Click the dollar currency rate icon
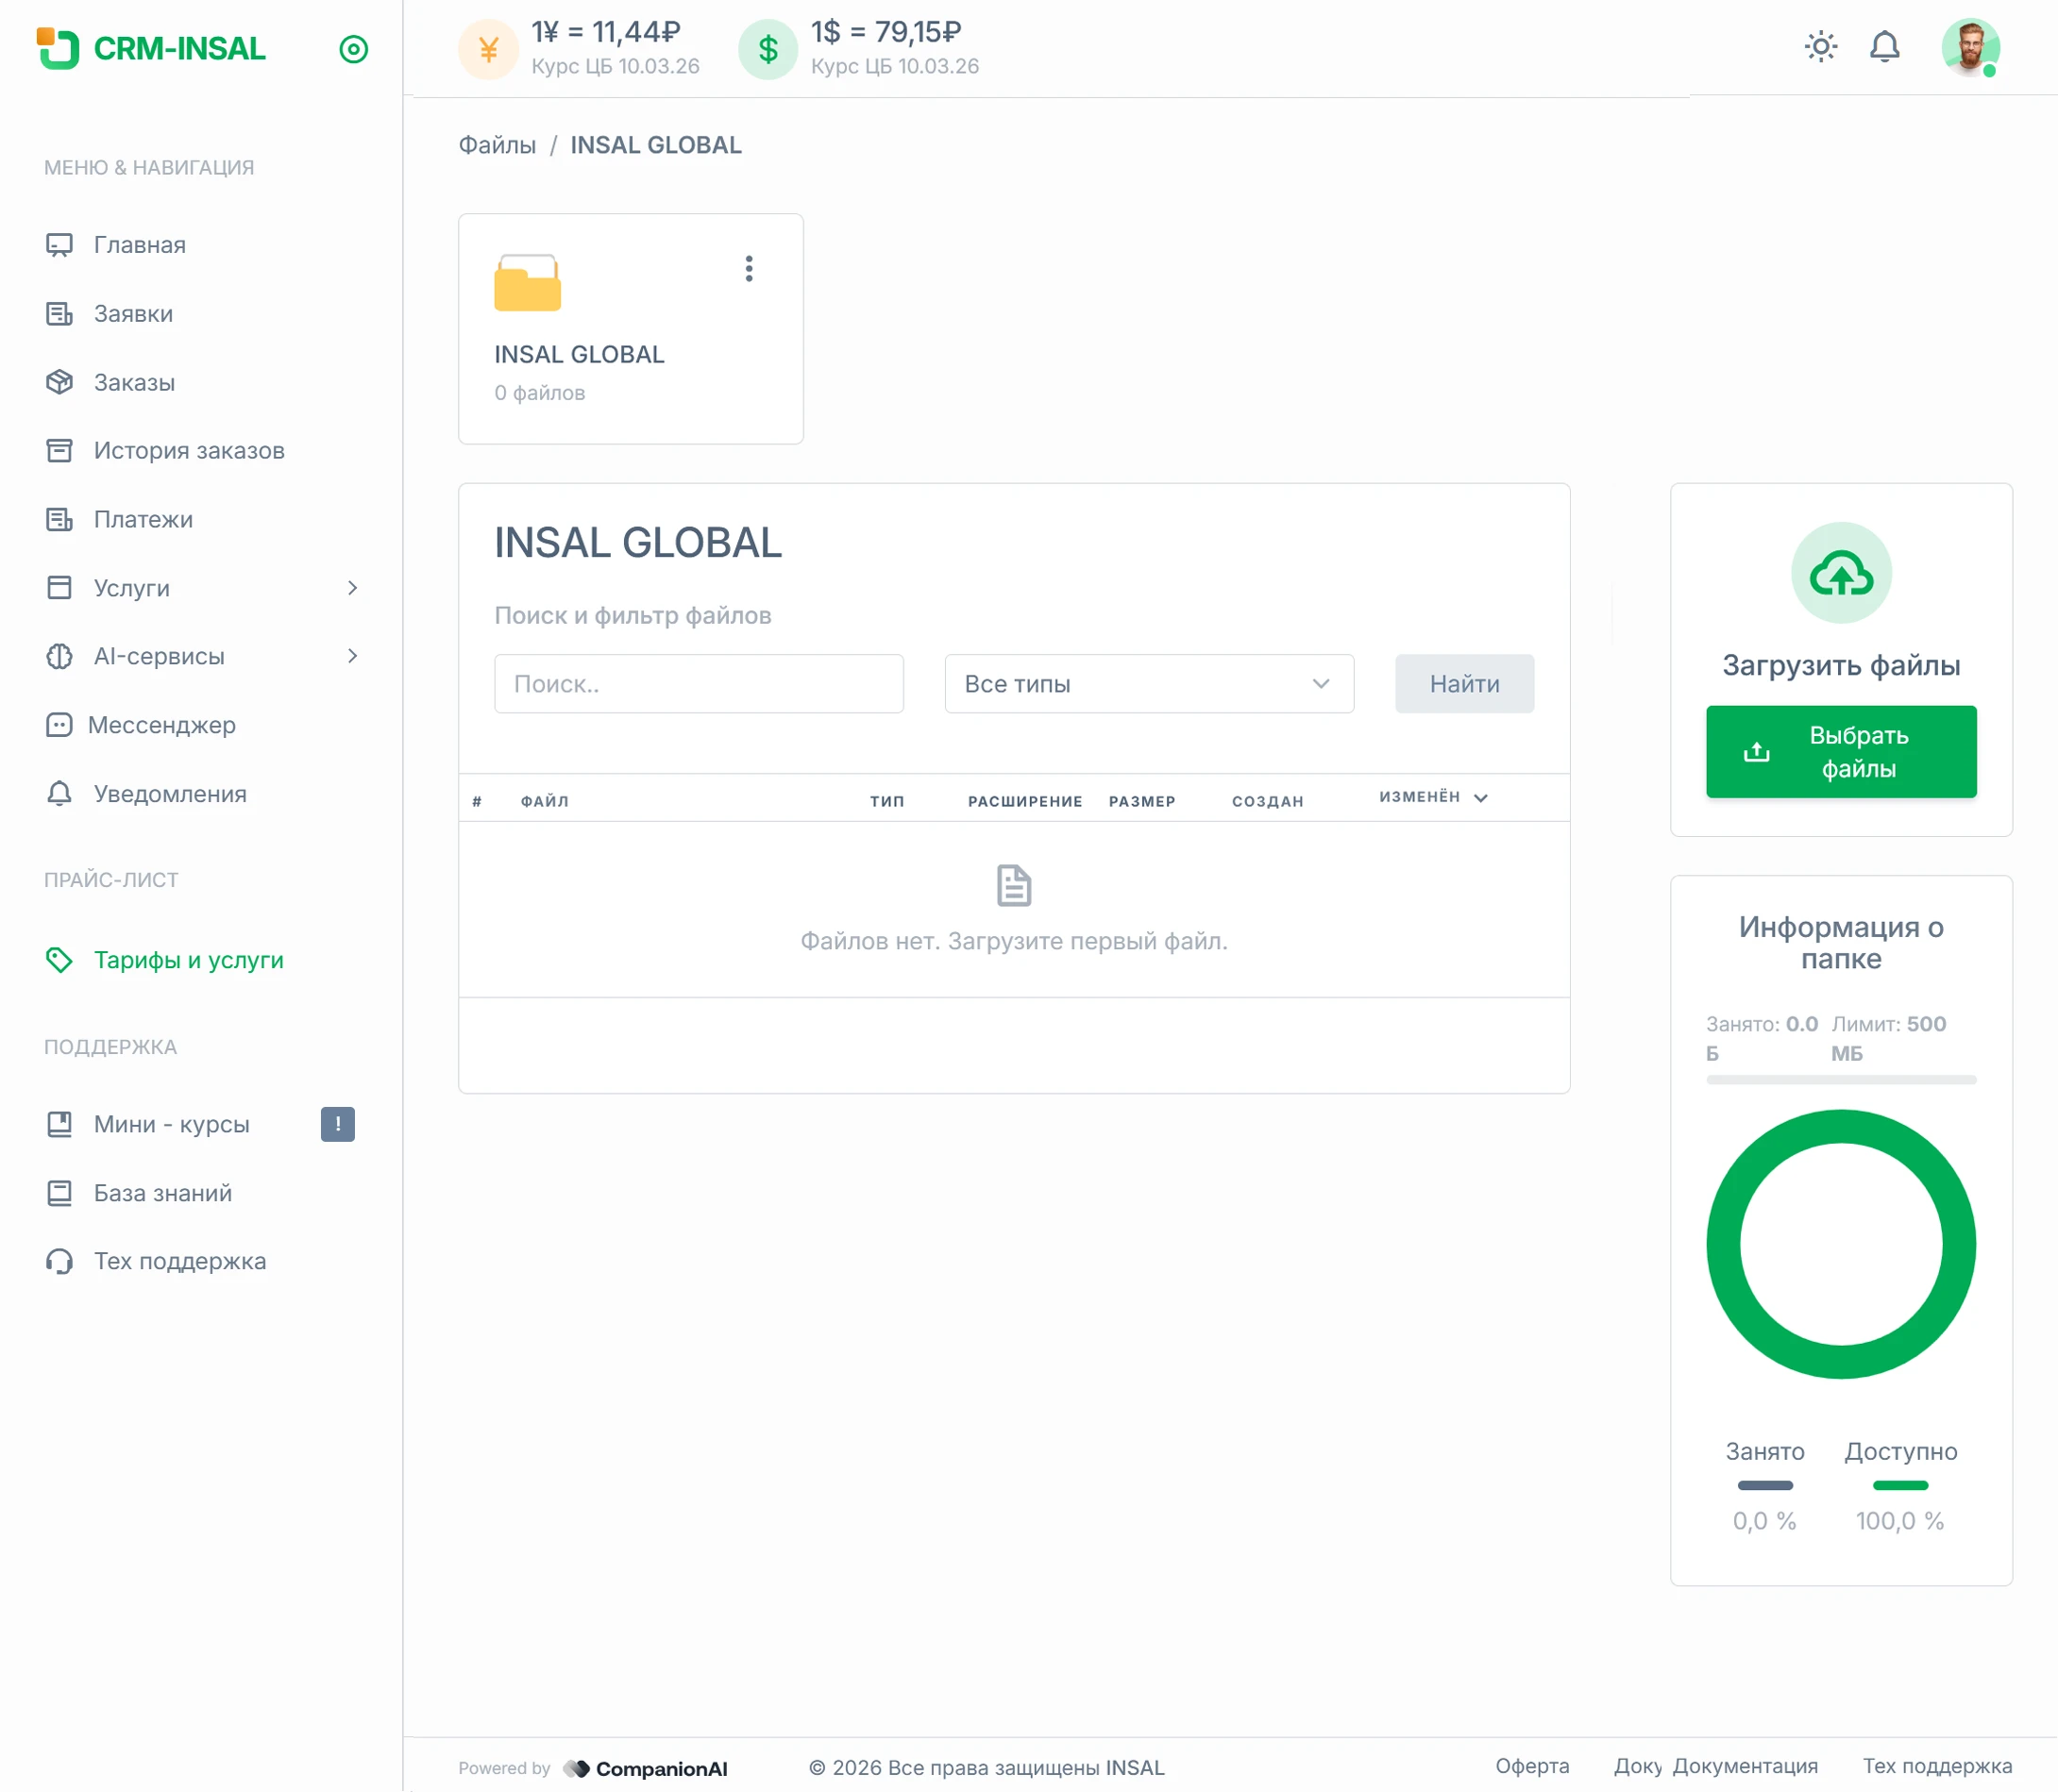 pos(768,49)
